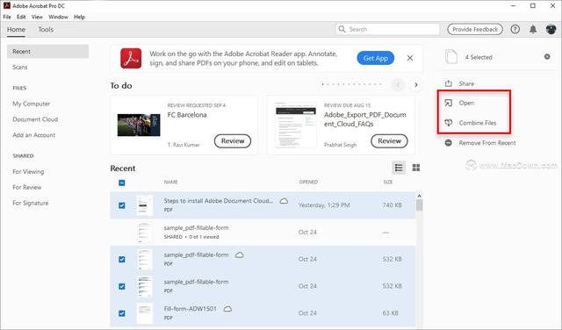Select Scans in the left sidebar
This screenshot has width=562, height=330.
tap(20, 67)
